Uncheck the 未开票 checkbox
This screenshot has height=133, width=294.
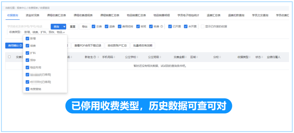pyautogui.click(x=186, y=27)
